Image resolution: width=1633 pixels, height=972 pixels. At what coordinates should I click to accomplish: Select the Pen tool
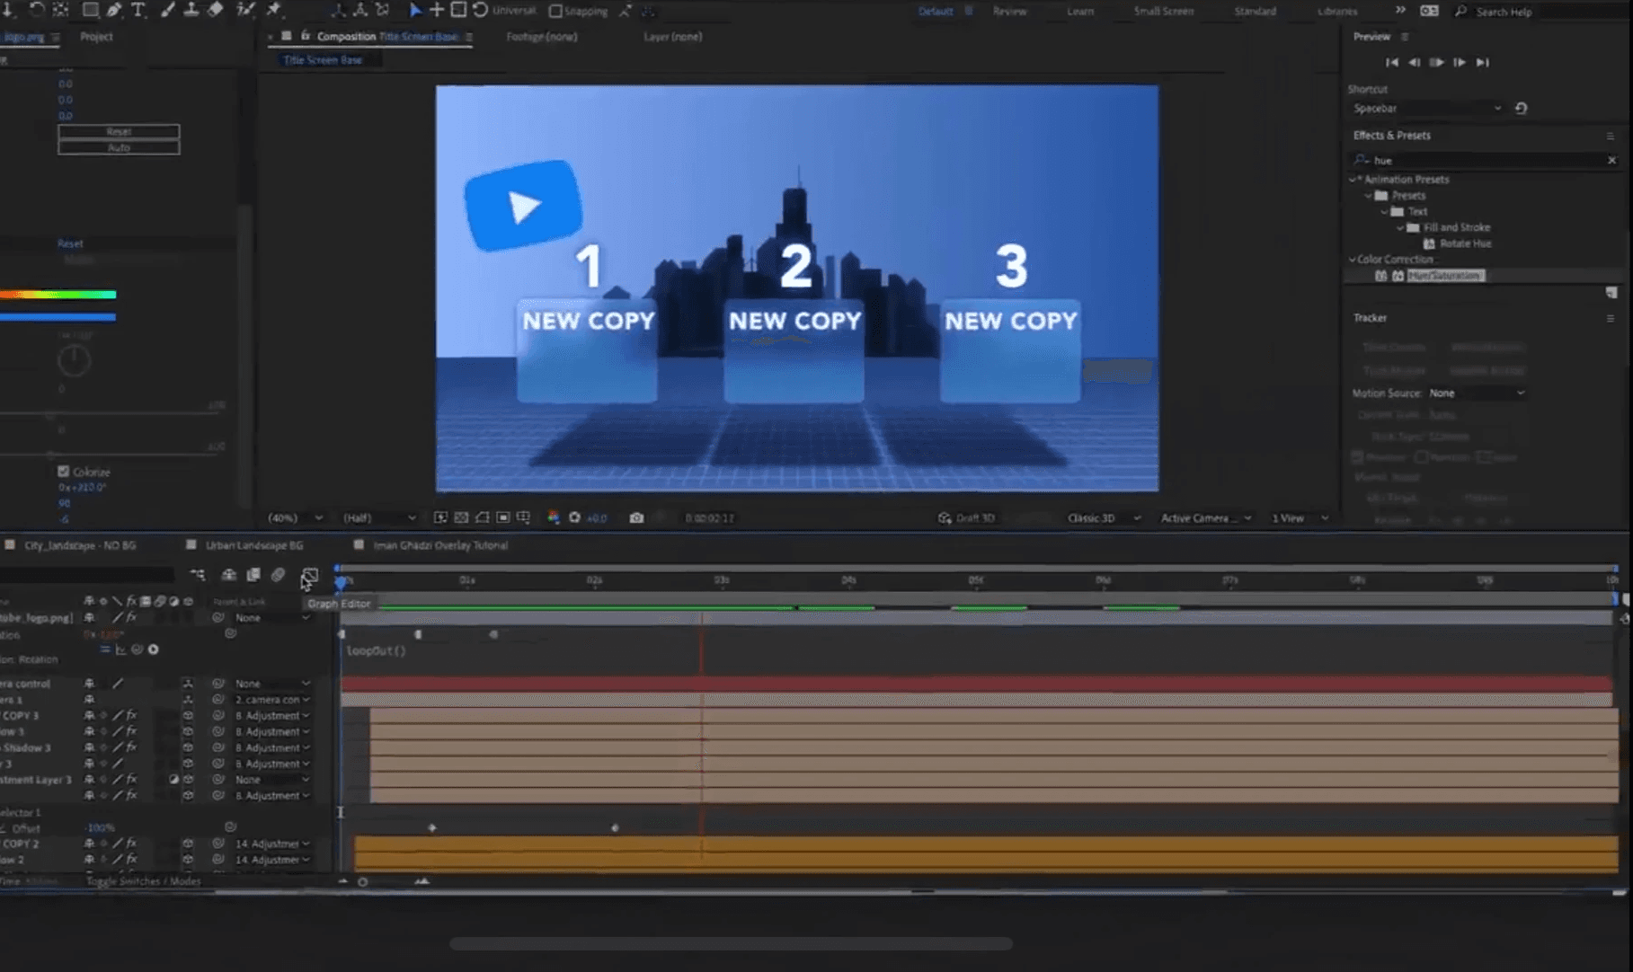click(x=114, y=10)
